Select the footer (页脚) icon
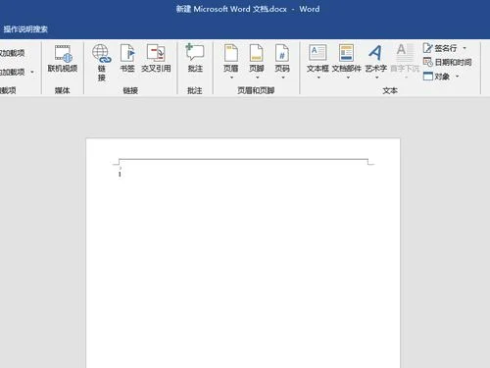Image resolution: width=490 pixels, height=368 pixels. 257,54
